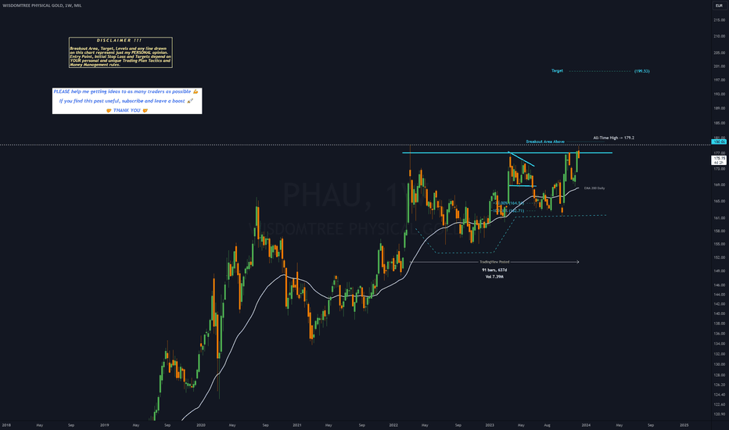
Task: Click the '91 bars, 637d' measurement text
Action: coord(494,270)
